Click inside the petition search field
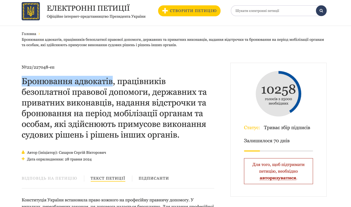Viewport: 351px width, 207px height. [270, 11]
